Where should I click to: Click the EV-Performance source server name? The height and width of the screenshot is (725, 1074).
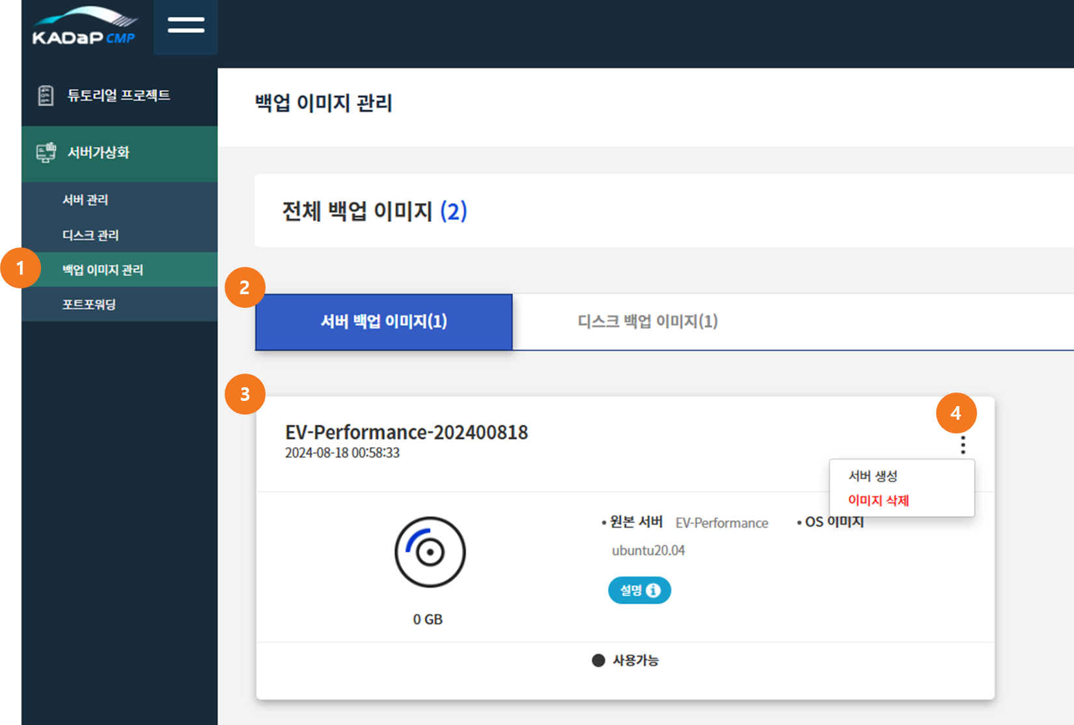click(721, 523)
